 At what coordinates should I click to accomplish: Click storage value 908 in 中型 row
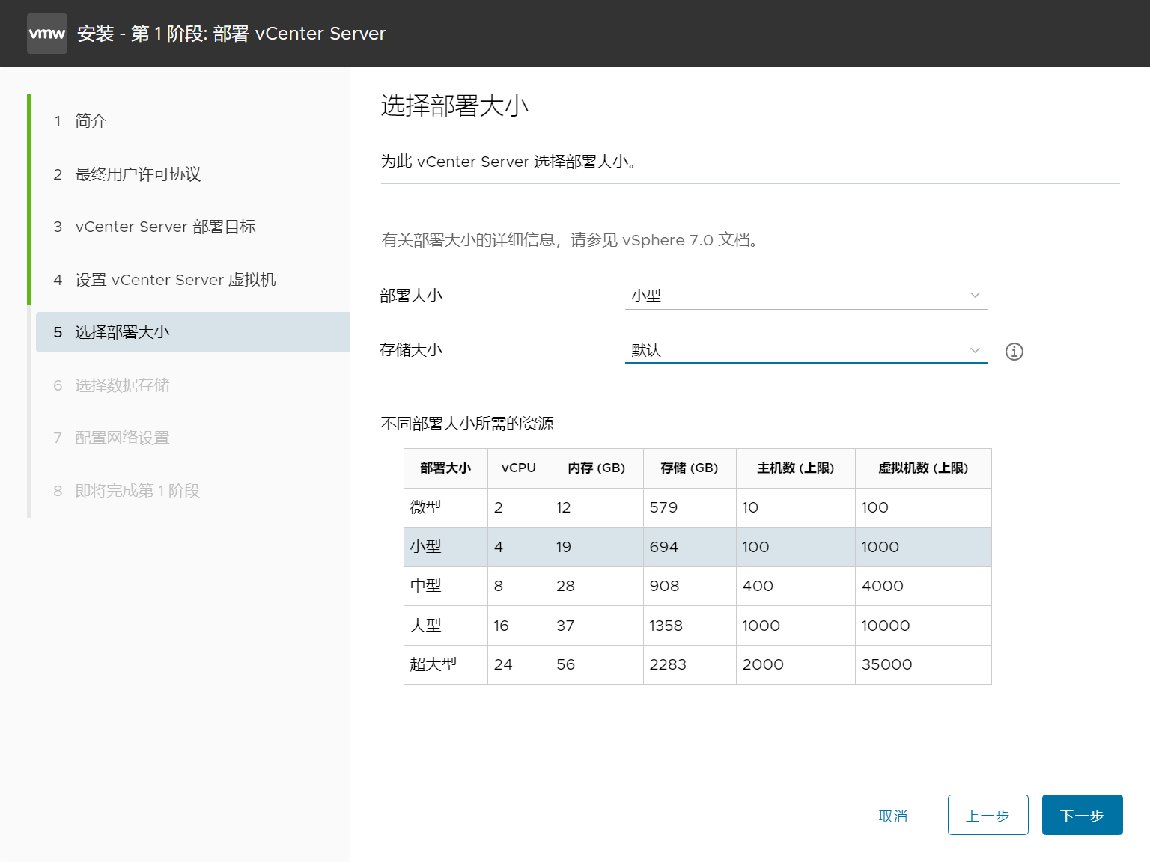(x=664, y=586)
